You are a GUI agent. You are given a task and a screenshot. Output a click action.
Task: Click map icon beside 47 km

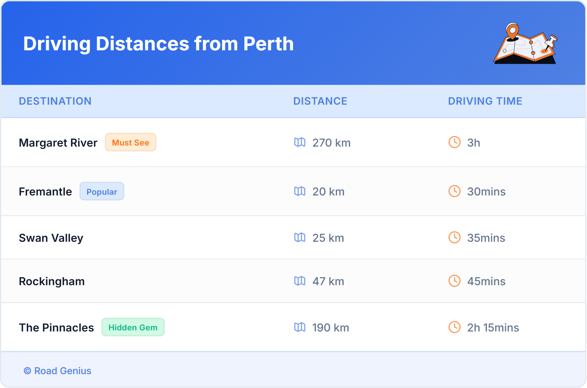click(x=300, y=281)
